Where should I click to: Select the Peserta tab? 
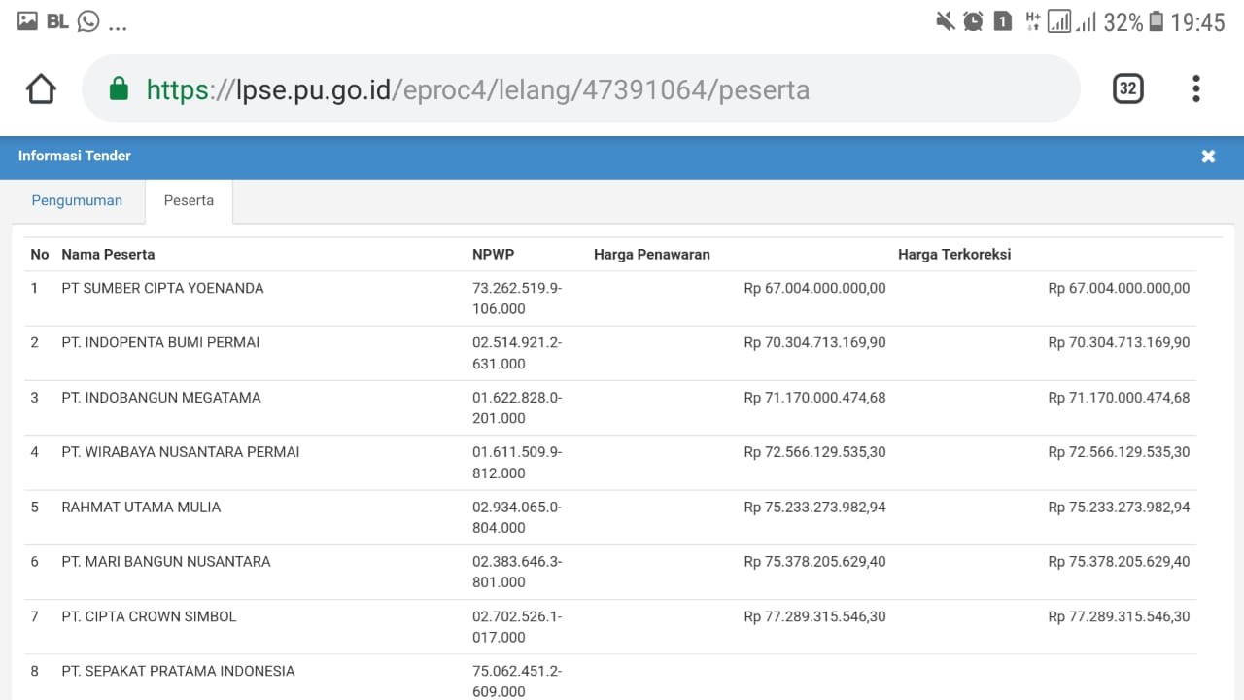pos(189,201)
